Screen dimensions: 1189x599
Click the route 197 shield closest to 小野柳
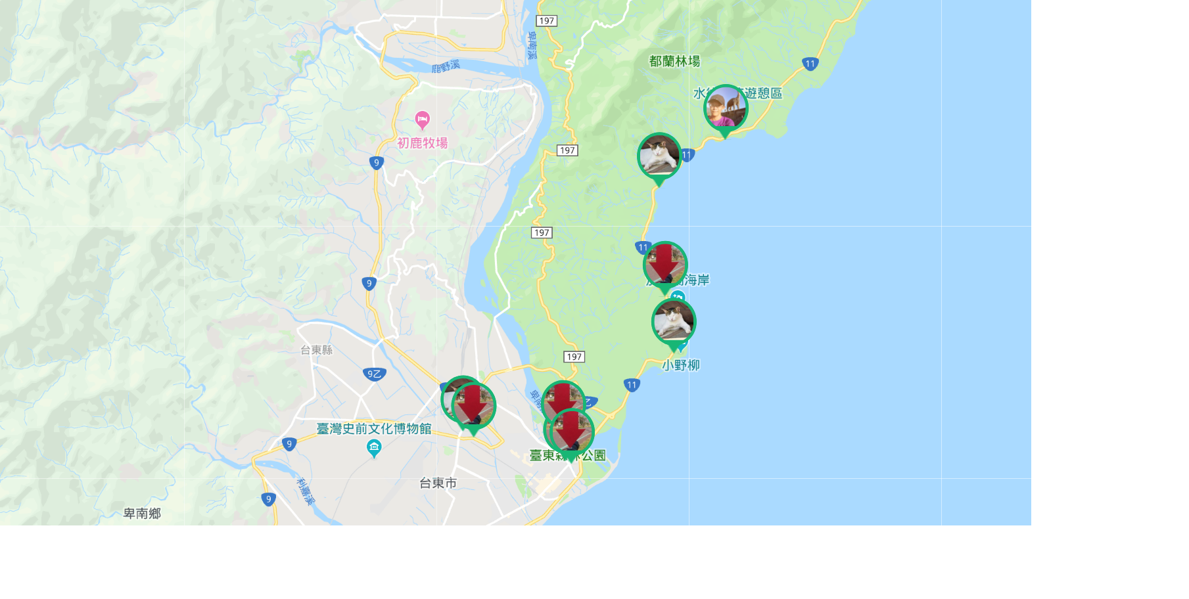coord(574,357)
